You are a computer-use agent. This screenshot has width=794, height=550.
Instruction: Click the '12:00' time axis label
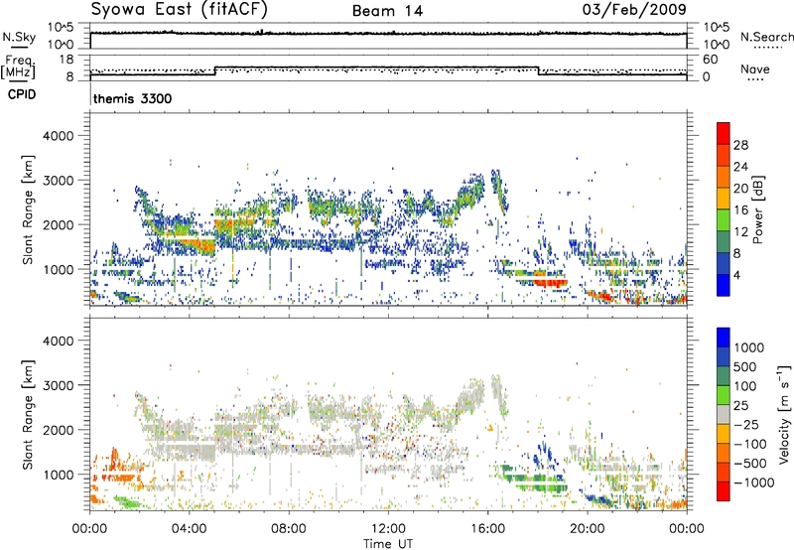coord(388,529)
